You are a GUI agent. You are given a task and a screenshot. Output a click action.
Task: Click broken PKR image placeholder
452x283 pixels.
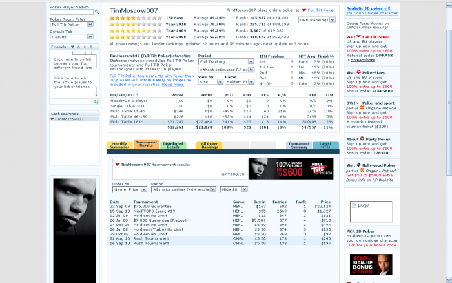point(371,212)
